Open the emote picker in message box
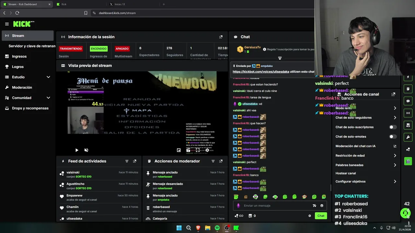Image resolution: width=415 pixels, height=233 pixels. click(322, 205)
